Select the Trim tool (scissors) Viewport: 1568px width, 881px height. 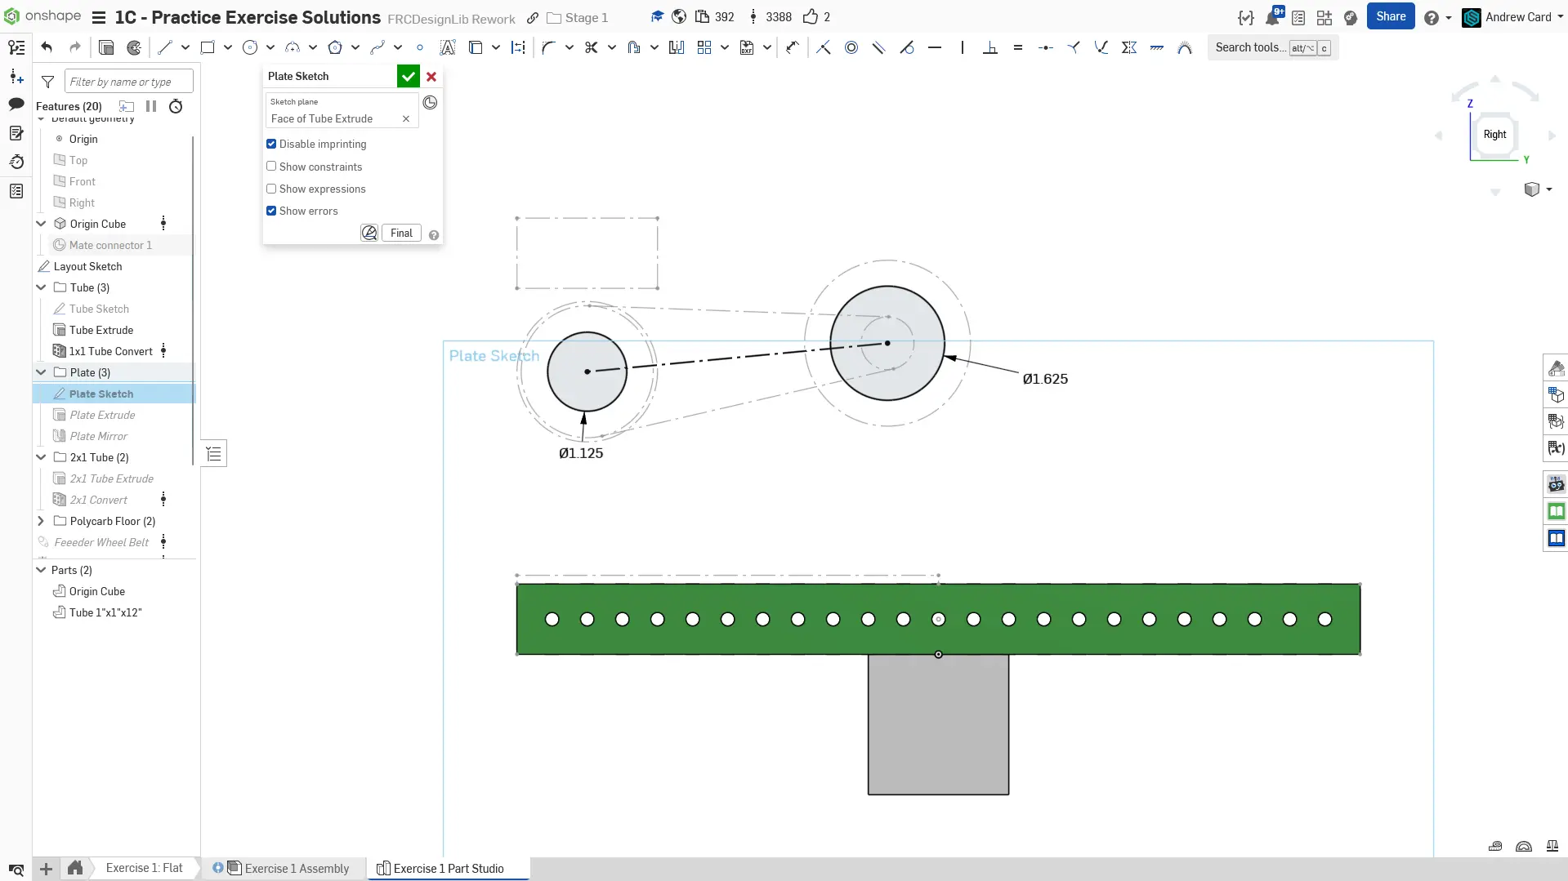point(591,47)
